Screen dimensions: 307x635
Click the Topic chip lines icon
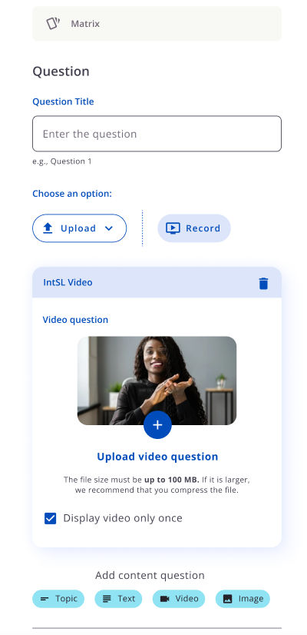click(x=45, y=599)
